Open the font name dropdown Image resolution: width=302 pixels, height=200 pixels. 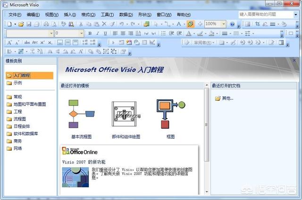51,33
